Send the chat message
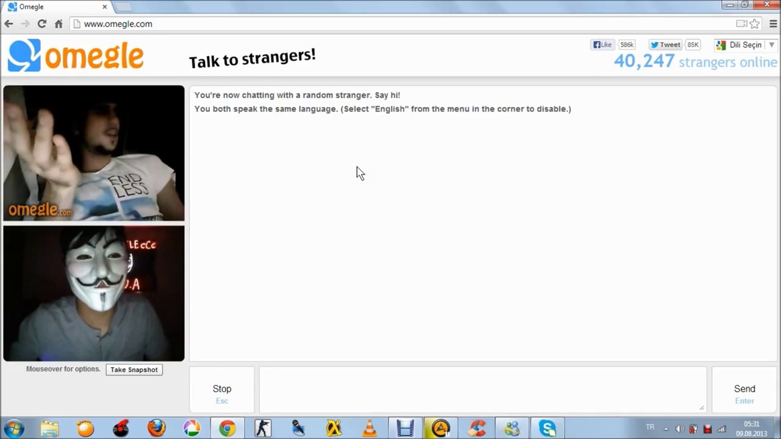781x439 pixels. (744, 389)
